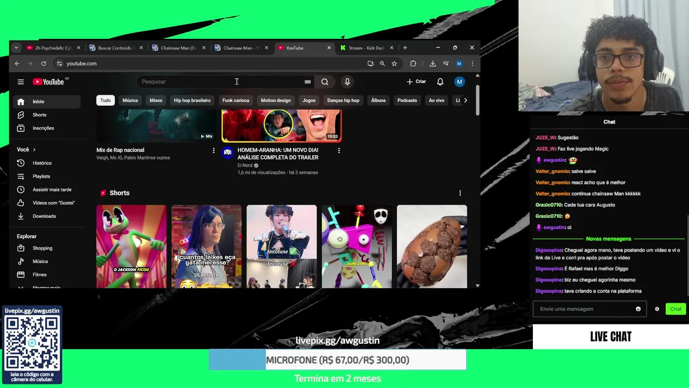
Task: Open new browser tab with plus
Action: click(405, 48)
